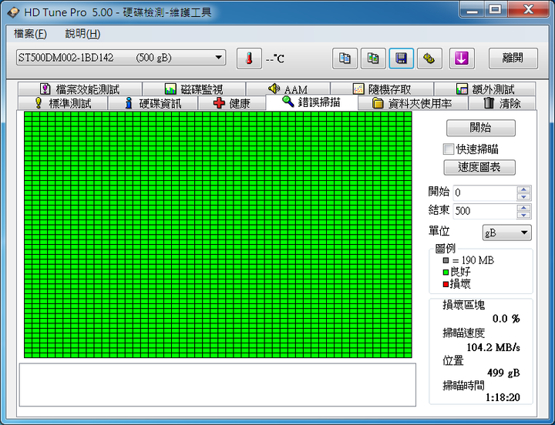Decrease the 結束 value with down arrow
Screen dimensions: 555x425
pyautogui.click(x=523, y=215)
